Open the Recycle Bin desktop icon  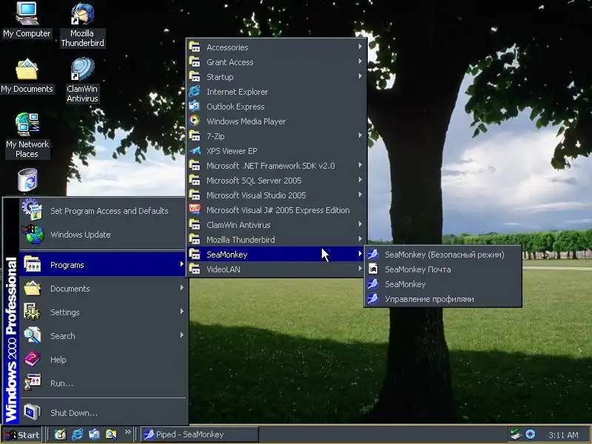pyautogui.click(x=27, y=180)
